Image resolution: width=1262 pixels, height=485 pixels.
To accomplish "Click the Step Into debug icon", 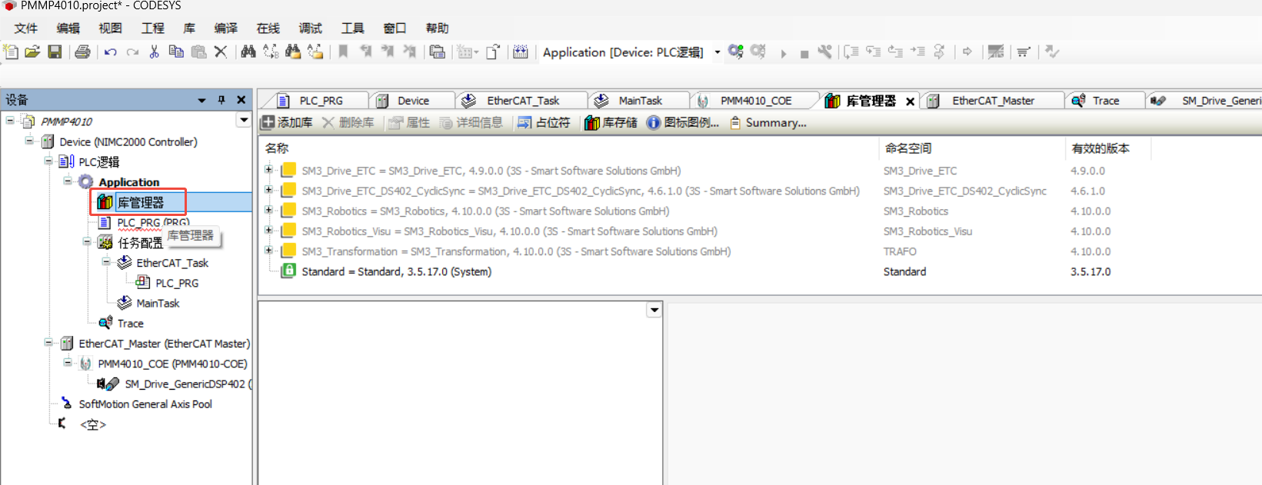I will tap(873, 51).
